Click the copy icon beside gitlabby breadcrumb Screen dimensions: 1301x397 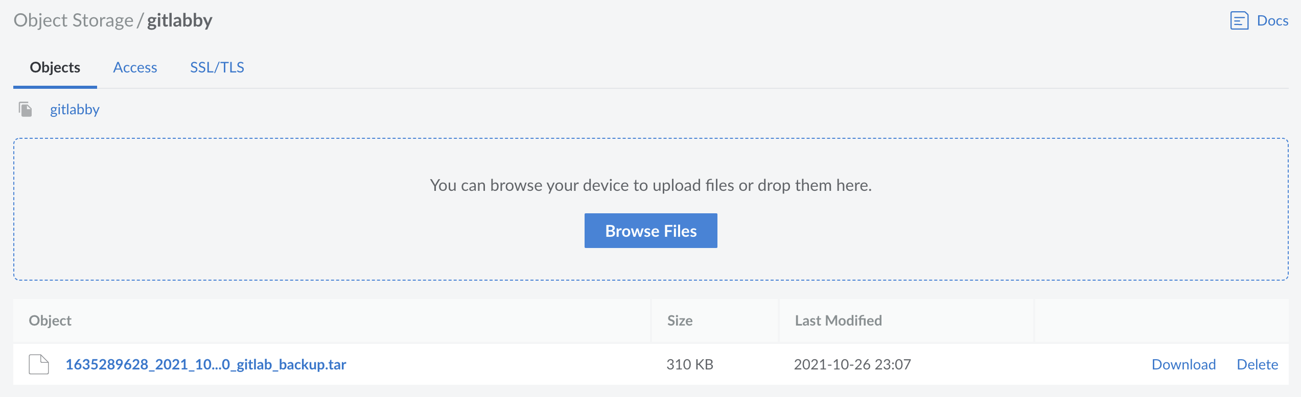(25, 109)
